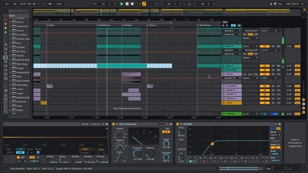
Task: Expand the Compressor folder in browser
Action: pyautogui.click(x=10, y=26)
